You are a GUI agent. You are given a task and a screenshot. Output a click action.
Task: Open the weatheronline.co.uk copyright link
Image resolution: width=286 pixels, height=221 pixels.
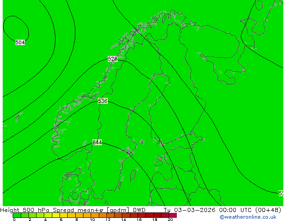coord(248,217)
